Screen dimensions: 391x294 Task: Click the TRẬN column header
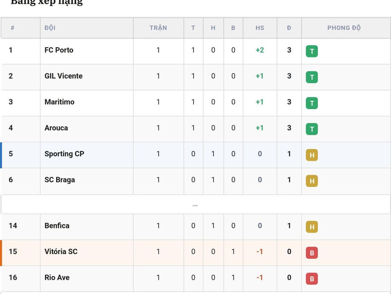[158, 28]
